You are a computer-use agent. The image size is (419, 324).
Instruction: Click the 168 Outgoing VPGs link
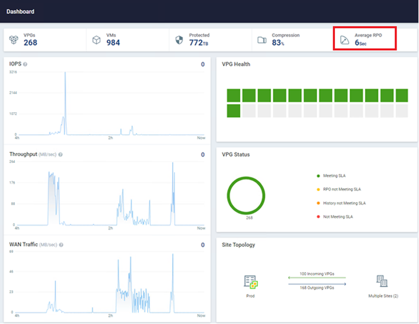[316, 287]
